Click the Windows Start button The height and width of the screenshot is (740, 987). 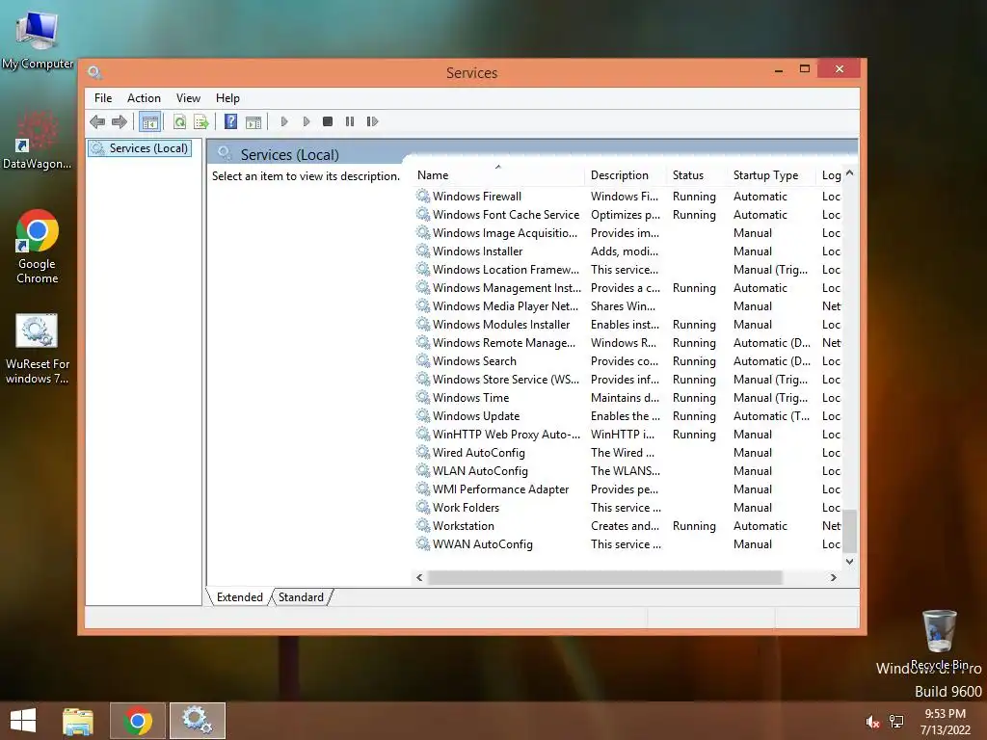point(23,721)
